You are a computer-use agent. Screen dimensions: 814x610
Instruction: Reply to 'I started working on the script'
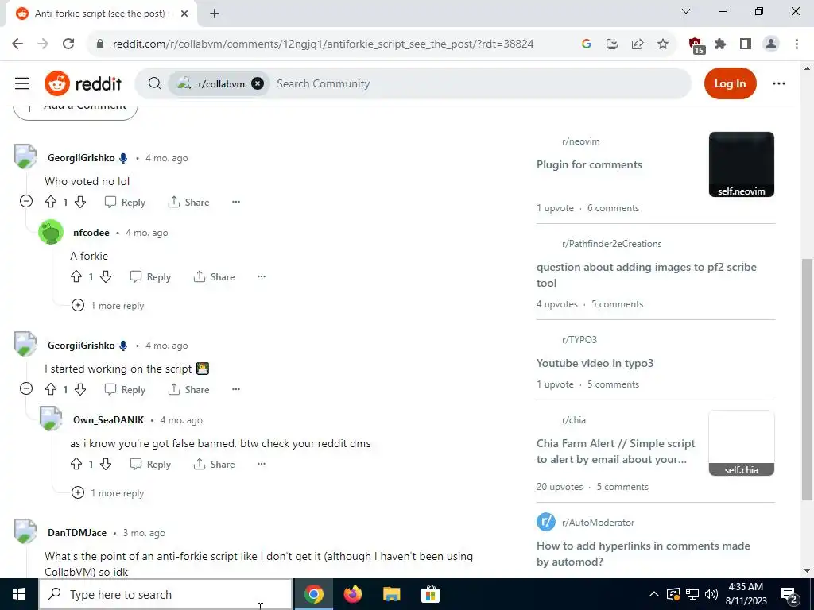[125, 389]
